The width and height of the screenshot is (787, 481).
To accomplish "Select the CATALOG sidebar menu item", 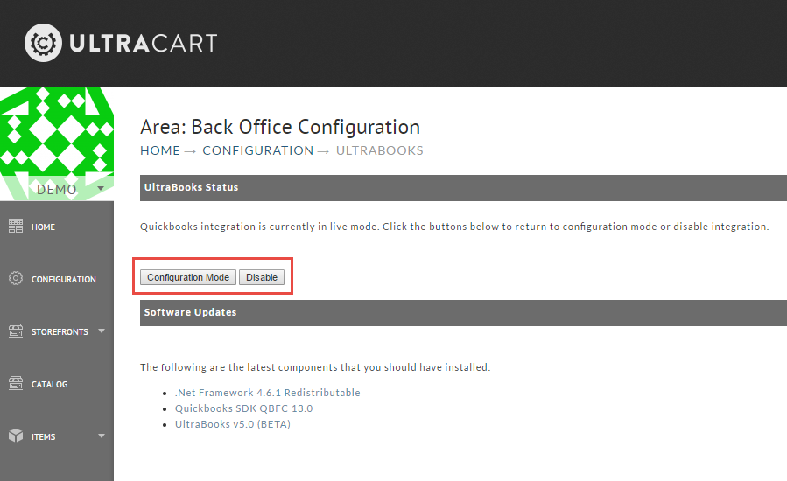I will click(x=49, y=384).
